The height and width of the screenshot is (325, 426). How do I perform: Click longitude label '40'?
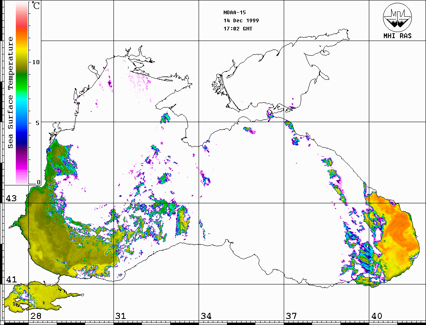point(377,316)
